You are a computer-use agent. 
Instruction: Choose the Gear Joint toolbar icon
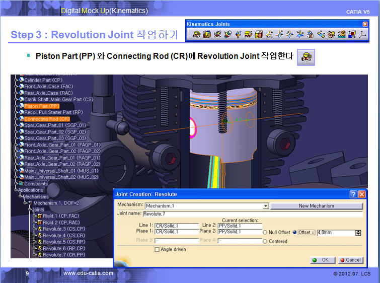[331, 34]
